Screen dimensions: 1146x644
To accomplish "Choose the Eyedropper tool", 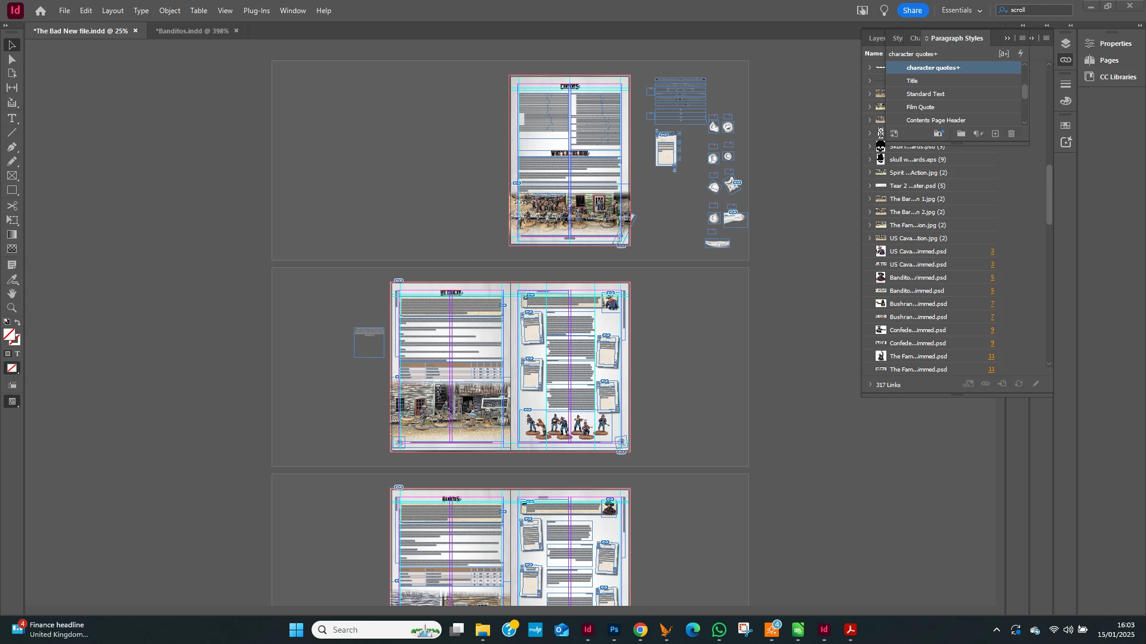I will point(12,279).
